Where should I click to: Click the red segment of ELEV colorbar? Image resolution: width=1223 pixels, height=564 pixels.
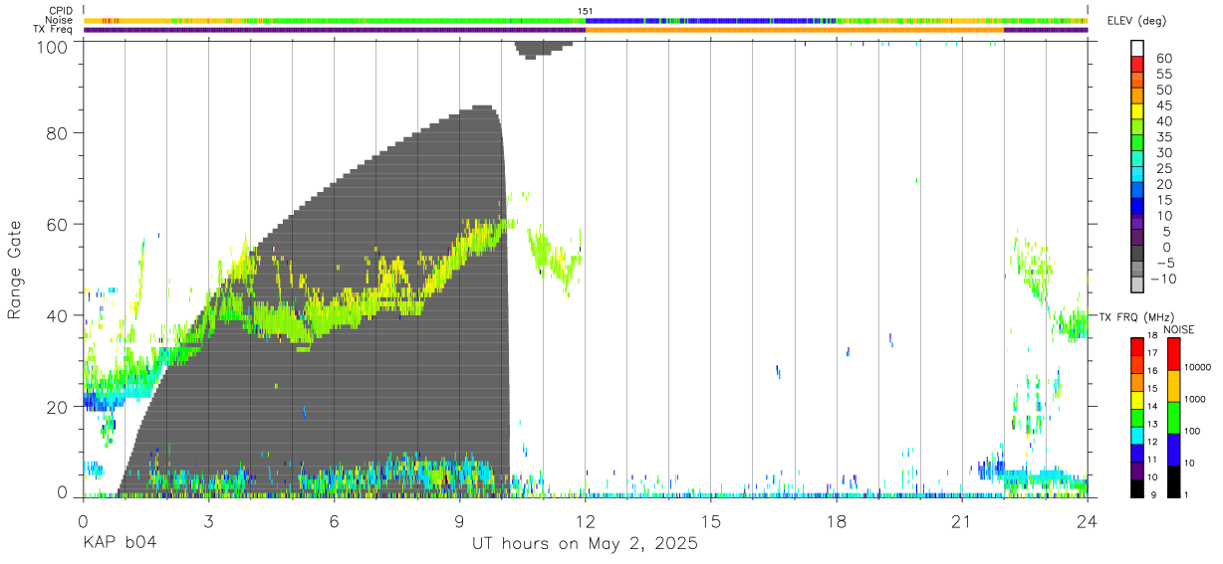coord(1137,65)
